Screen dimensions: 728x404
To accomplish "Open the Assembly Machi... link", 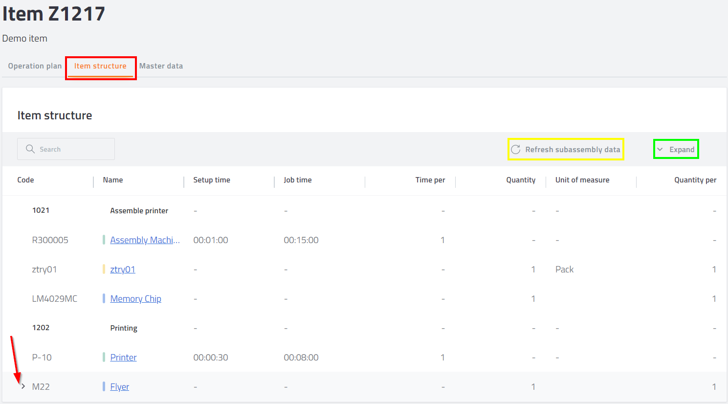I will [x=145, y=240].
